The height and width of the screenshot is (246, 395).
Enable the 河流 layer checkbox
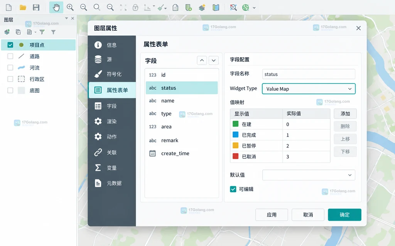[x=10, y=68]
